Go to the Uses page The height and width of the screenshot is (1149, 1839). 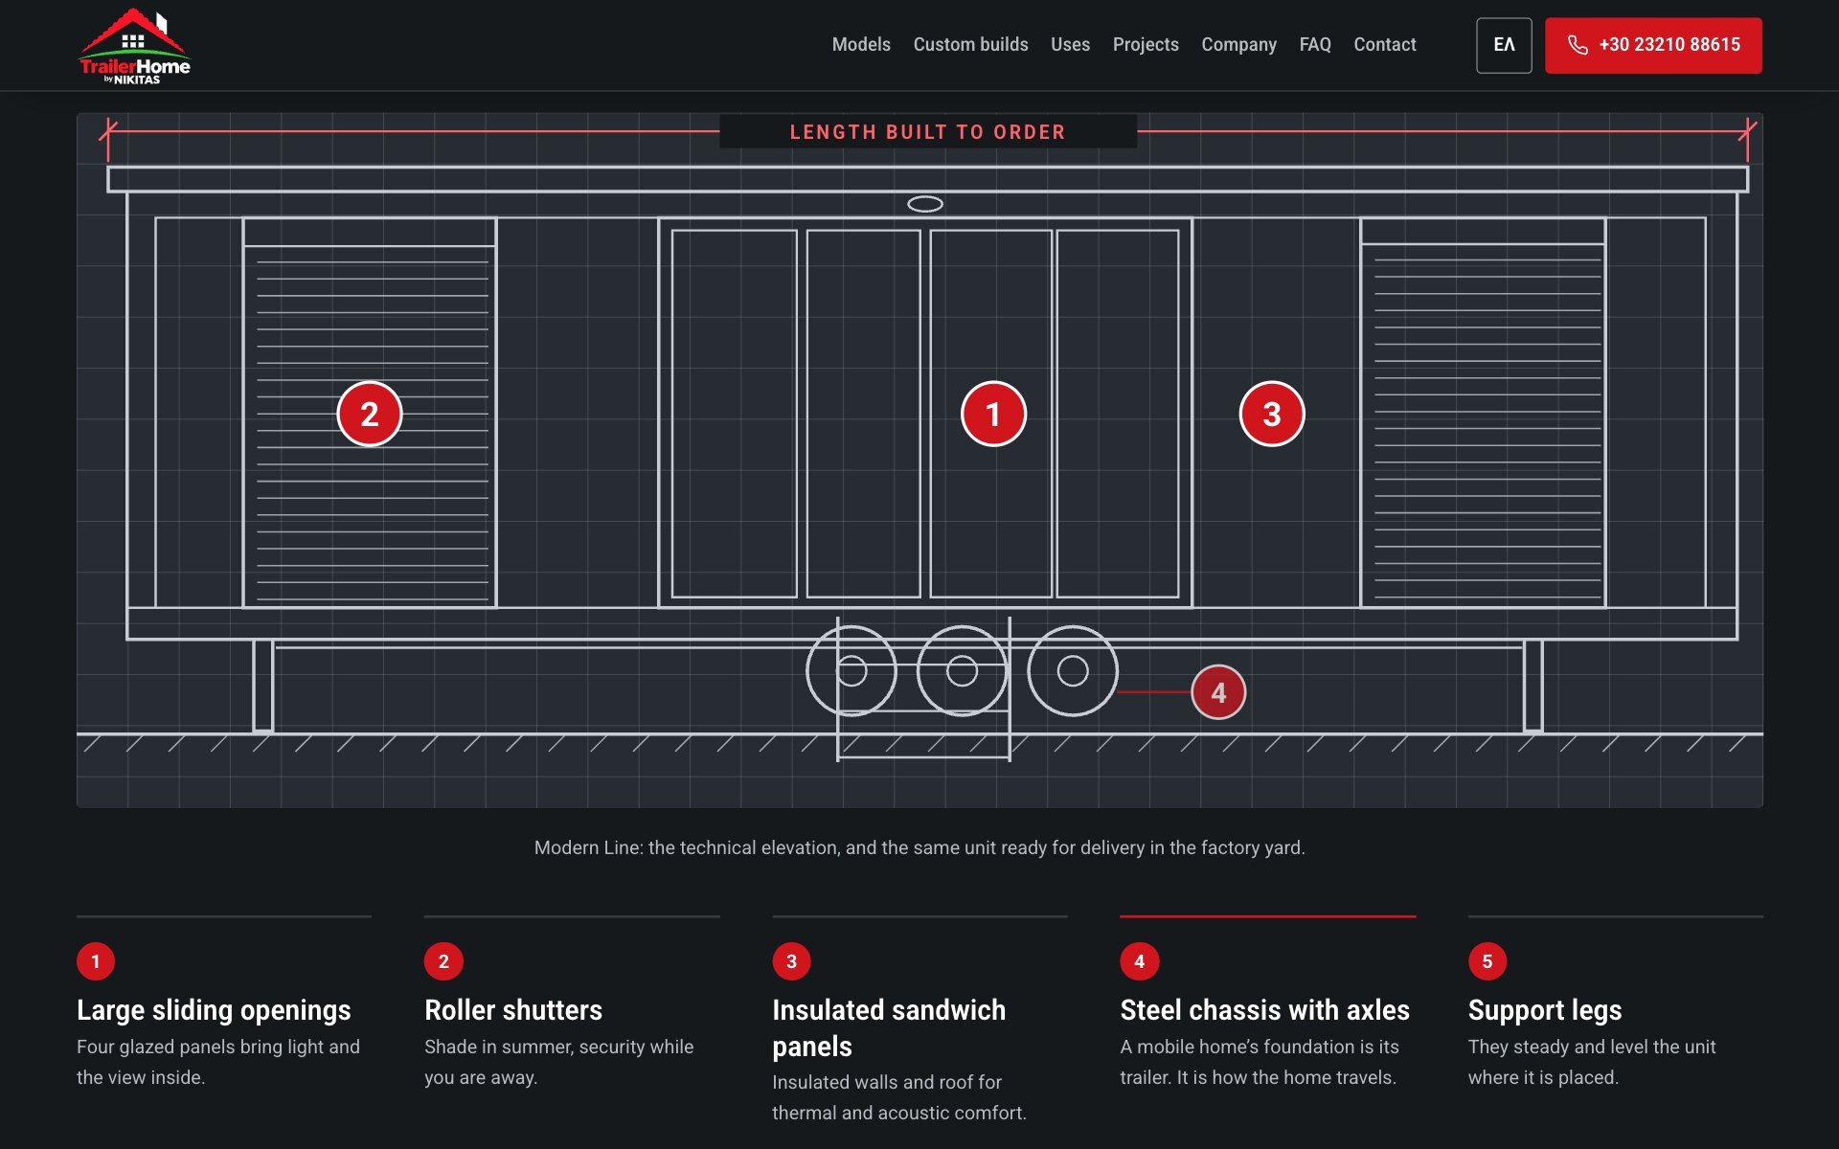point(1070,45)
